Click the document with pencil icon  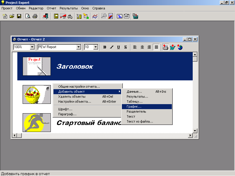pyautogui.click(x=111, y=16)
